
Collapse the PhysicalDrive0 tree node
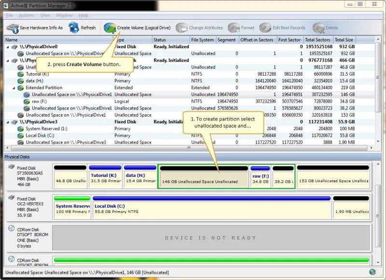[7, 47]
